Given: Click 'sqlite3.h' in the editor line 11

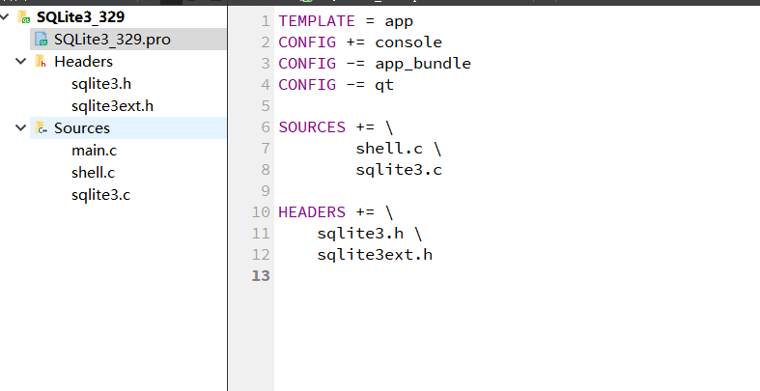Looking at the screenshot, I should click(360, 234).
